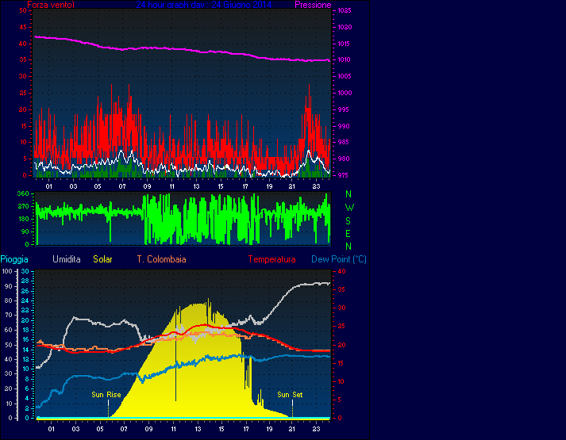The height and width of the screenshot is (440, 566).
Task: Click the 70 humidity axis value
Action: coord(9,316)
